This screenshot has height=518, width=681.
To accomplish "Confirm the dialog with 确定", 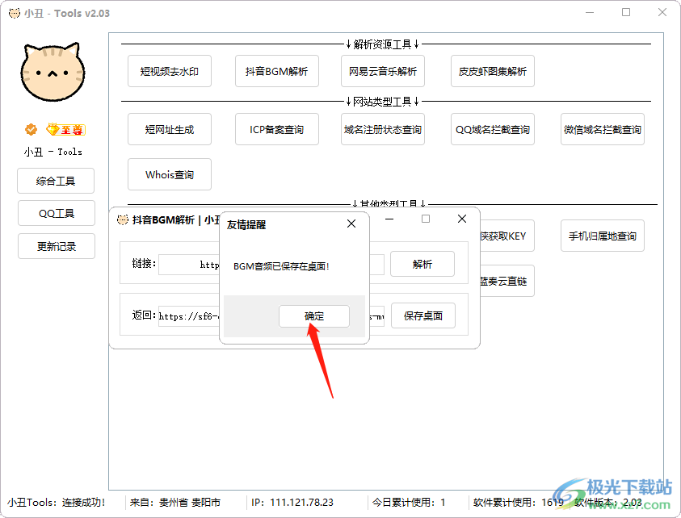I will coord(314,315).
